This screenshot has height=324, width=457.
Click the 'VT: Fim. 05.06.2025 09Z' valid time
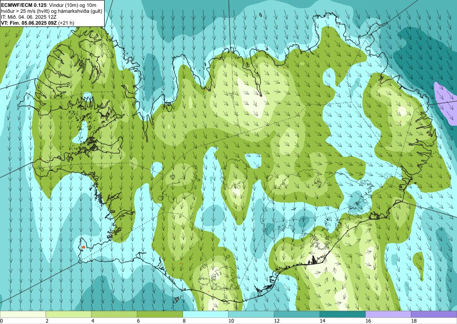(x=29, y=23)
